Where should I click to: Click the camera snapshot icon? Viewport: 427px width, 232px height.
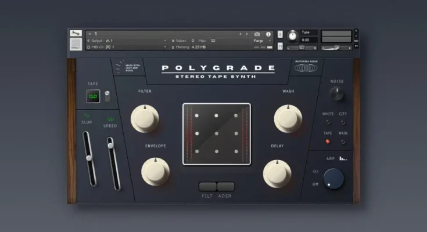point(257,34)
